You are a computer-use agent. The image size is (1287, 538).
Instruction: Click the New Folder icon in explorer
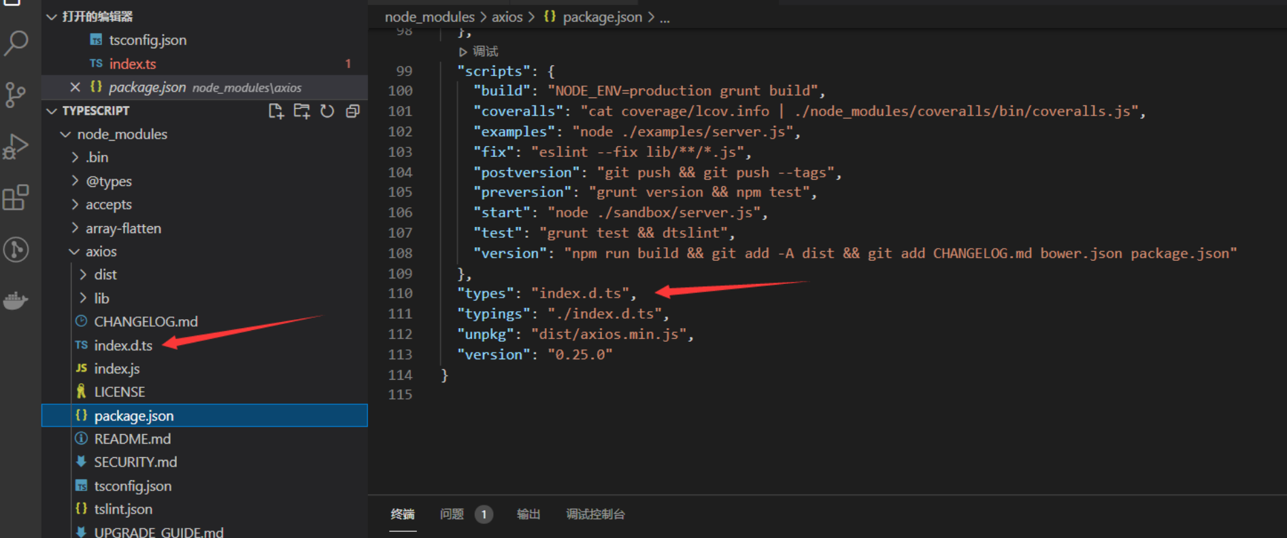pyautogui.click(x=301, y=111)
